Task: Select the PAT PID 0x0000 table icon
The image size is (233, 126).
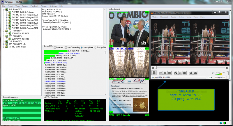Action: (6, 10)
